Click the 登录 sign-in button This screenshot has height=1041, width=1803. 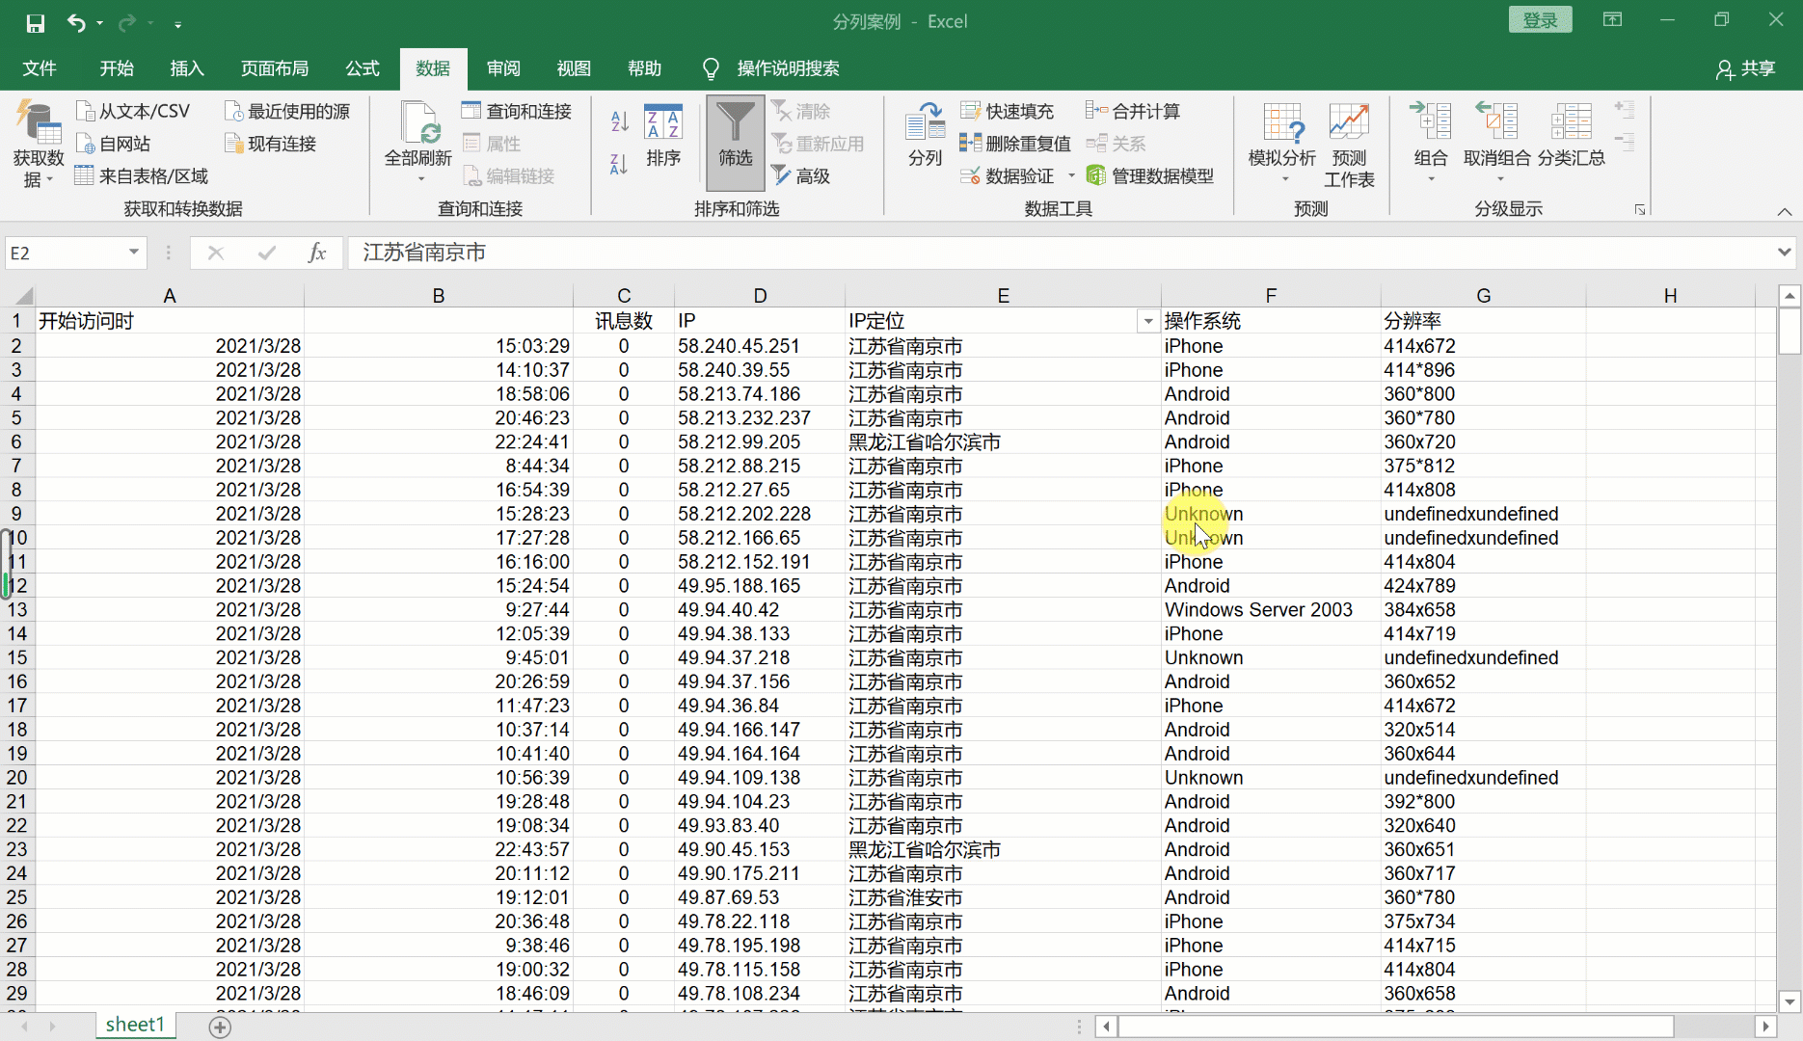[x=1540, y=20]
